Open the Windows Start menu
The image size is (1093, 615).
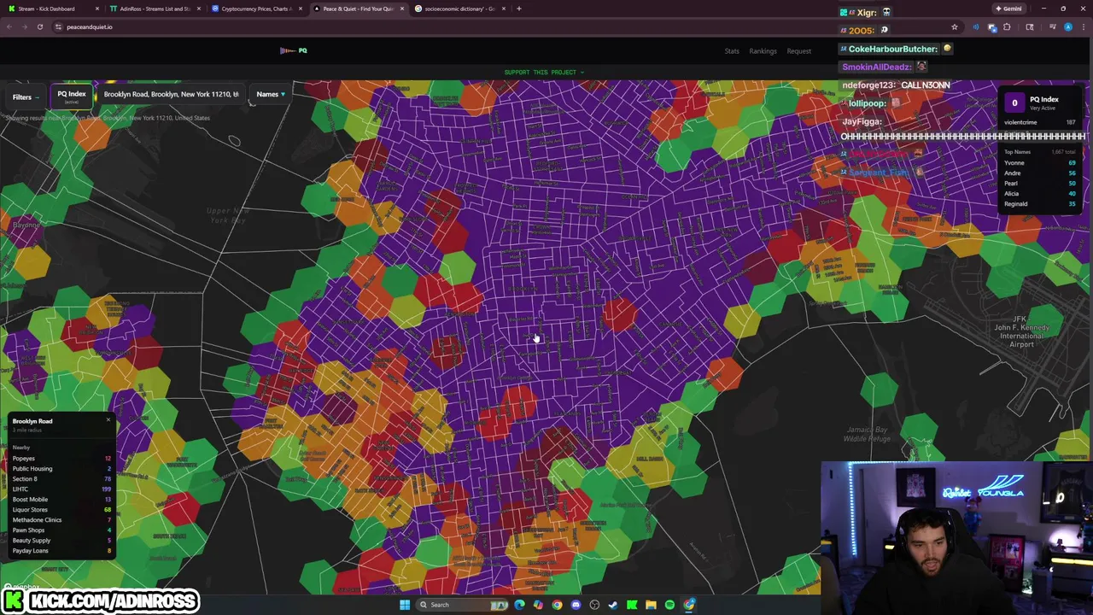pos(405,605)
